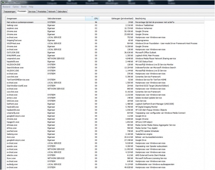The height and width of the screenshot is (170, 215).
Task: Select the SearchIndexer.exe process
Action: 105,68
